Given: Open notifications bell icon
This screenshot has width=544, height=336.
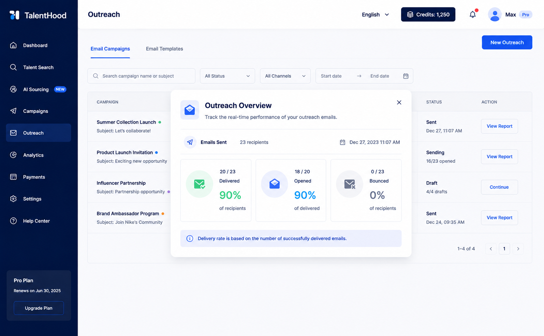Looking at the screenshot, I should (x=473, y=14).
